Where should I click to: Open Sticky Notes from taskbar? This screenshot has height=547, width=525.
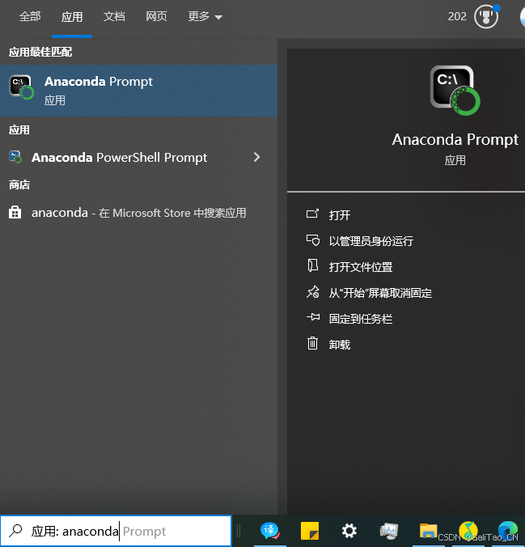[310, 531]
